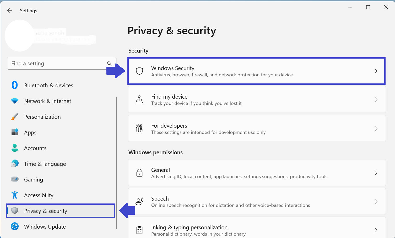The width and height of the screenshot is (395, 238).
Task: Open For developers settings
Action: click(257, 128)
